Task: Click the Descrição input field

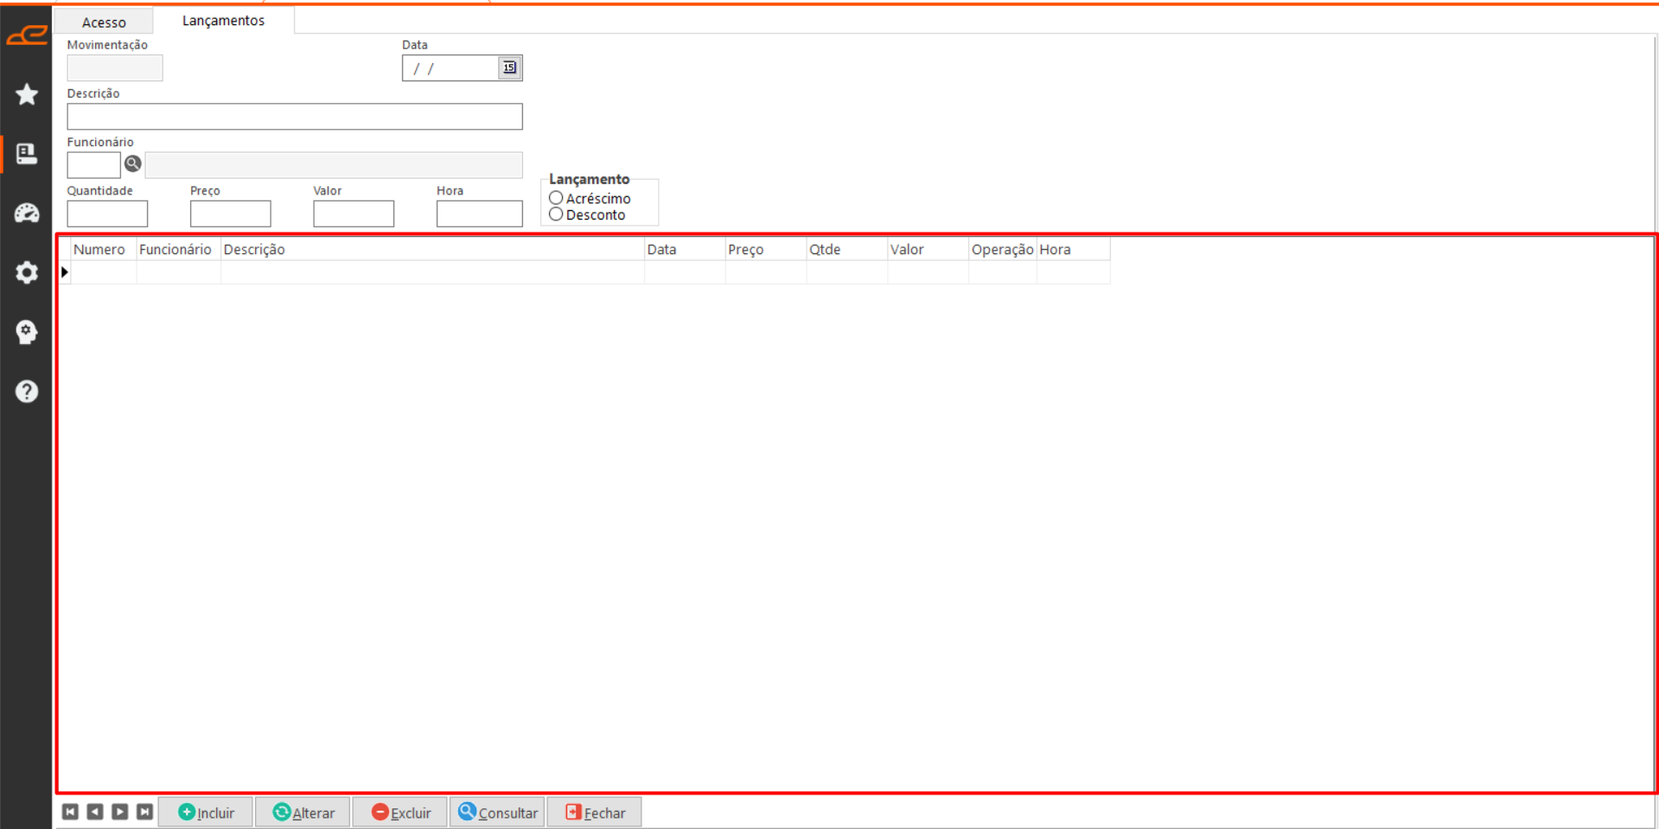Action: click(294, 117)
